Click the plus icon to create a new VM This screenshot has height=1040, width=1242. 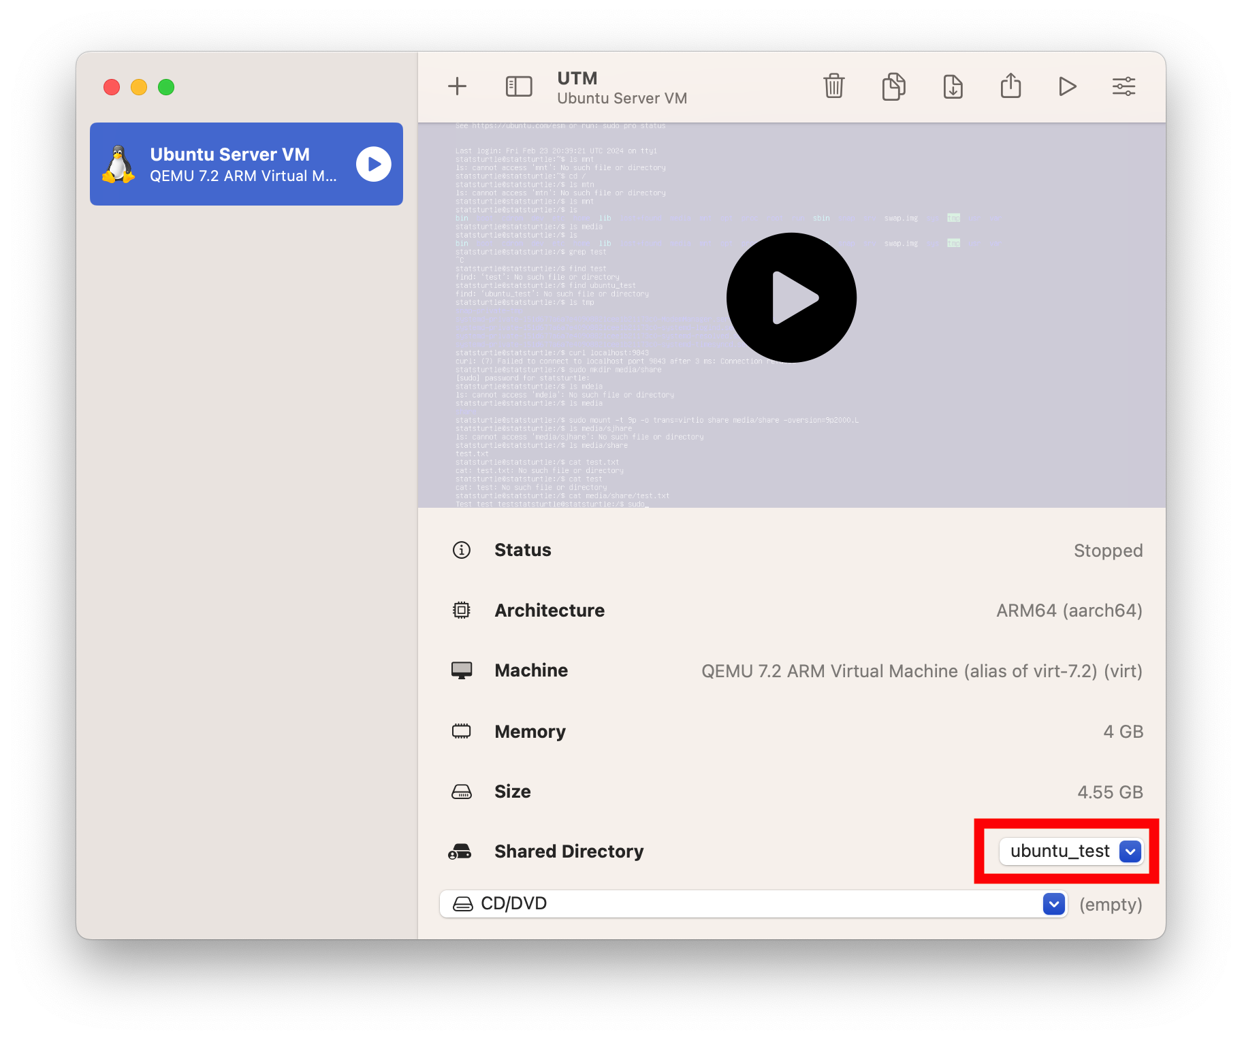tap(457, 86)
